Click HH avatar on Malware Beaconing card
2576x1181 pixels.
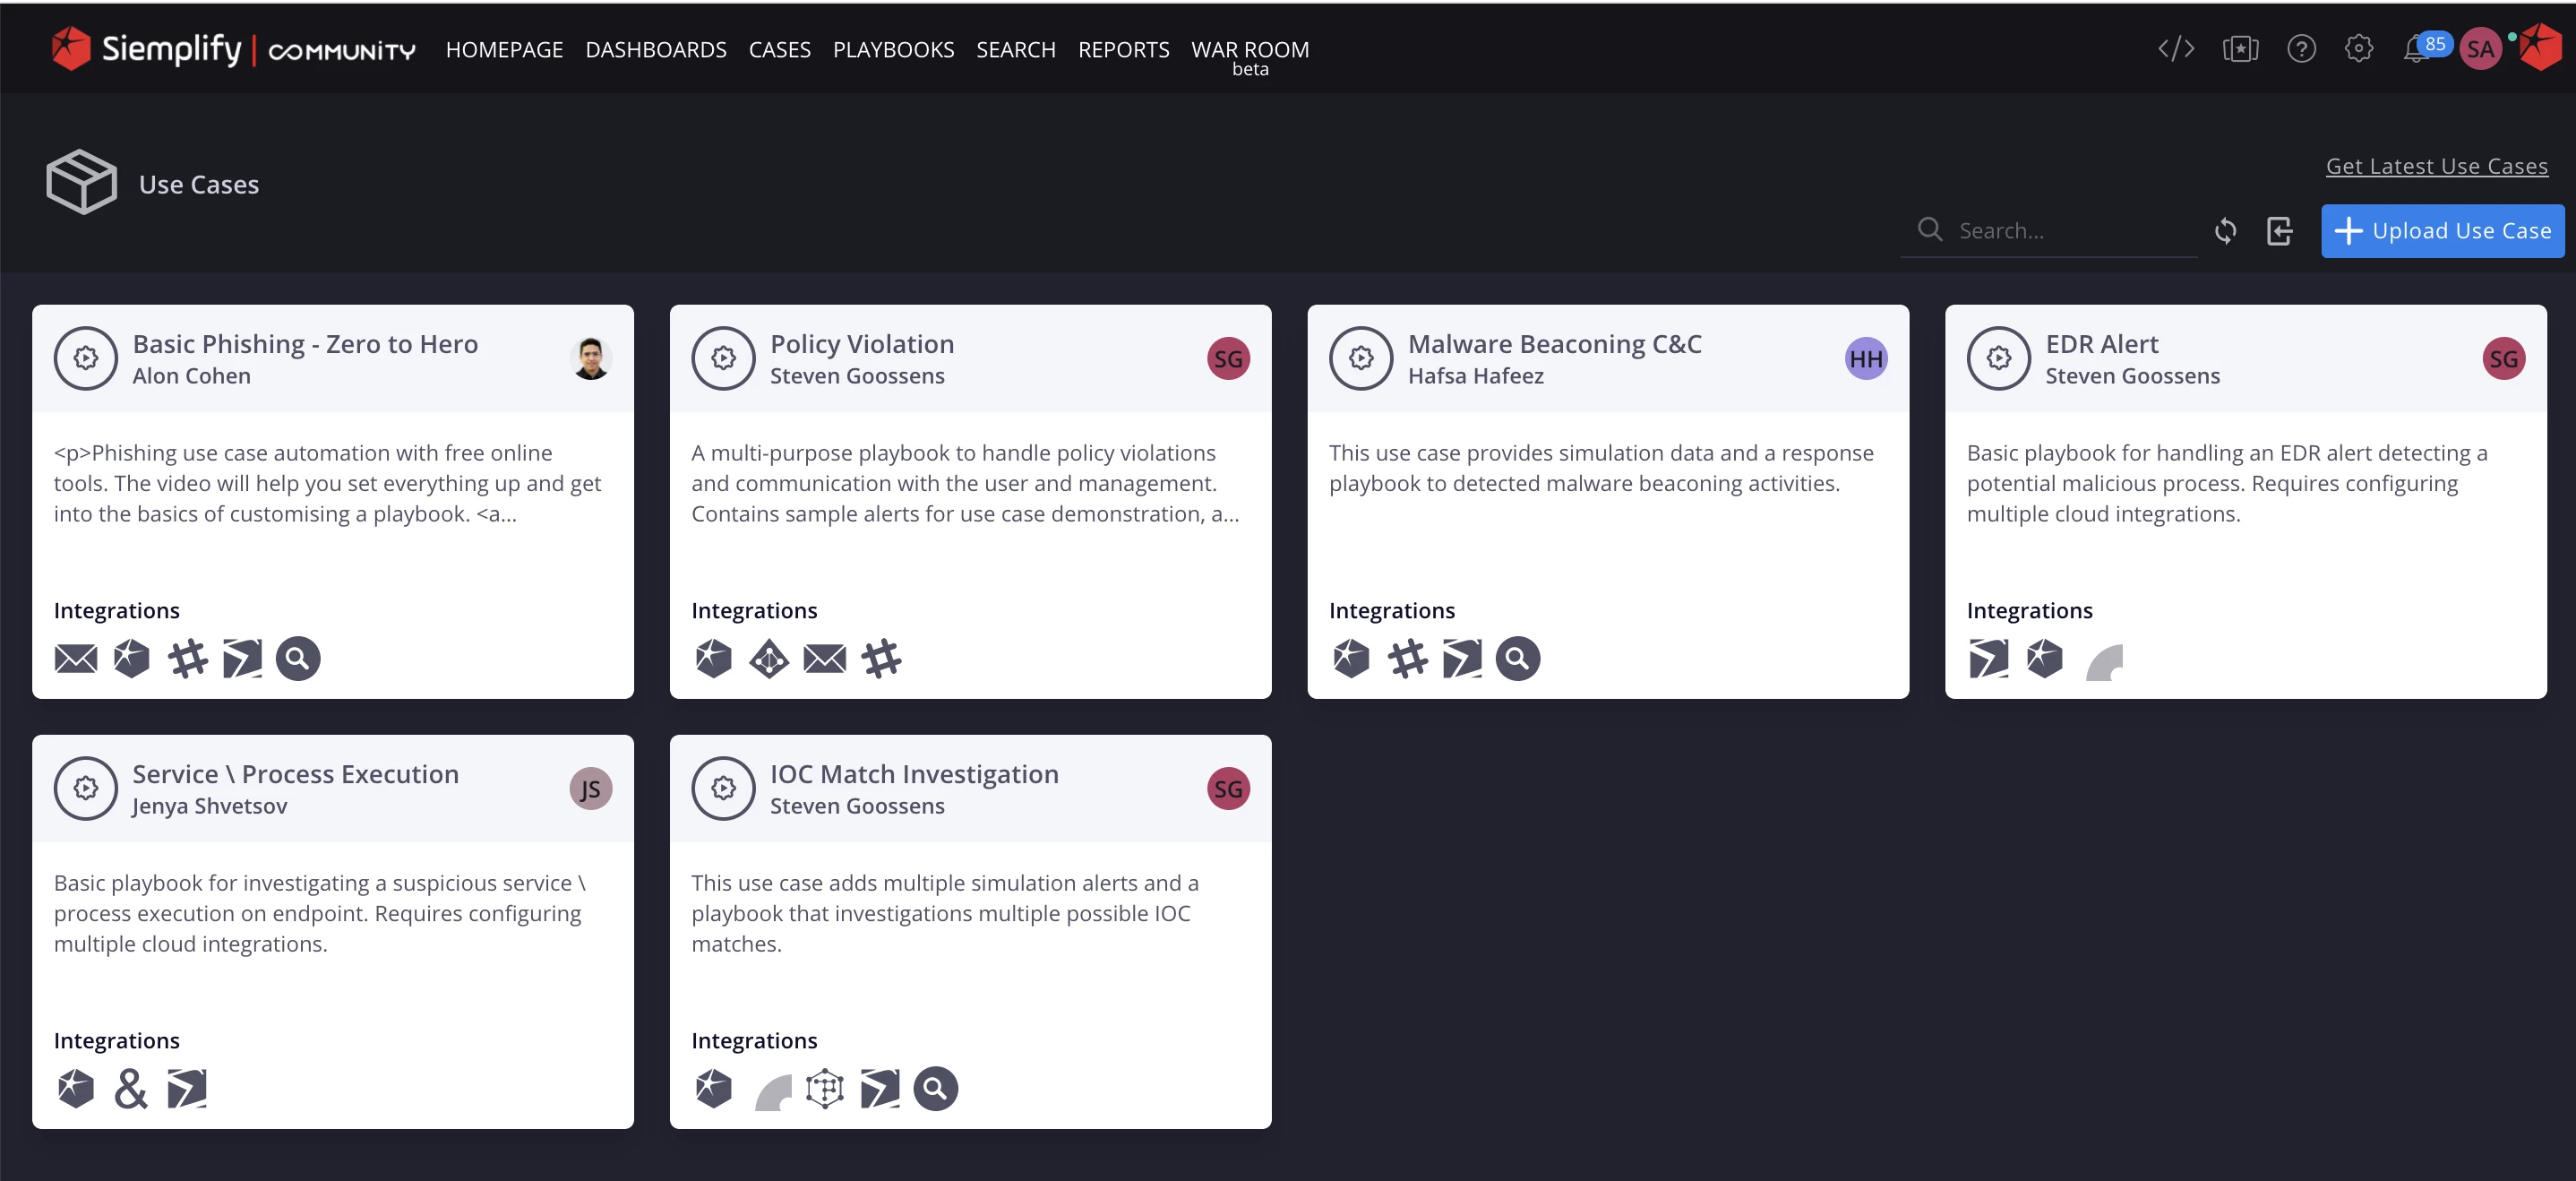1866,358
